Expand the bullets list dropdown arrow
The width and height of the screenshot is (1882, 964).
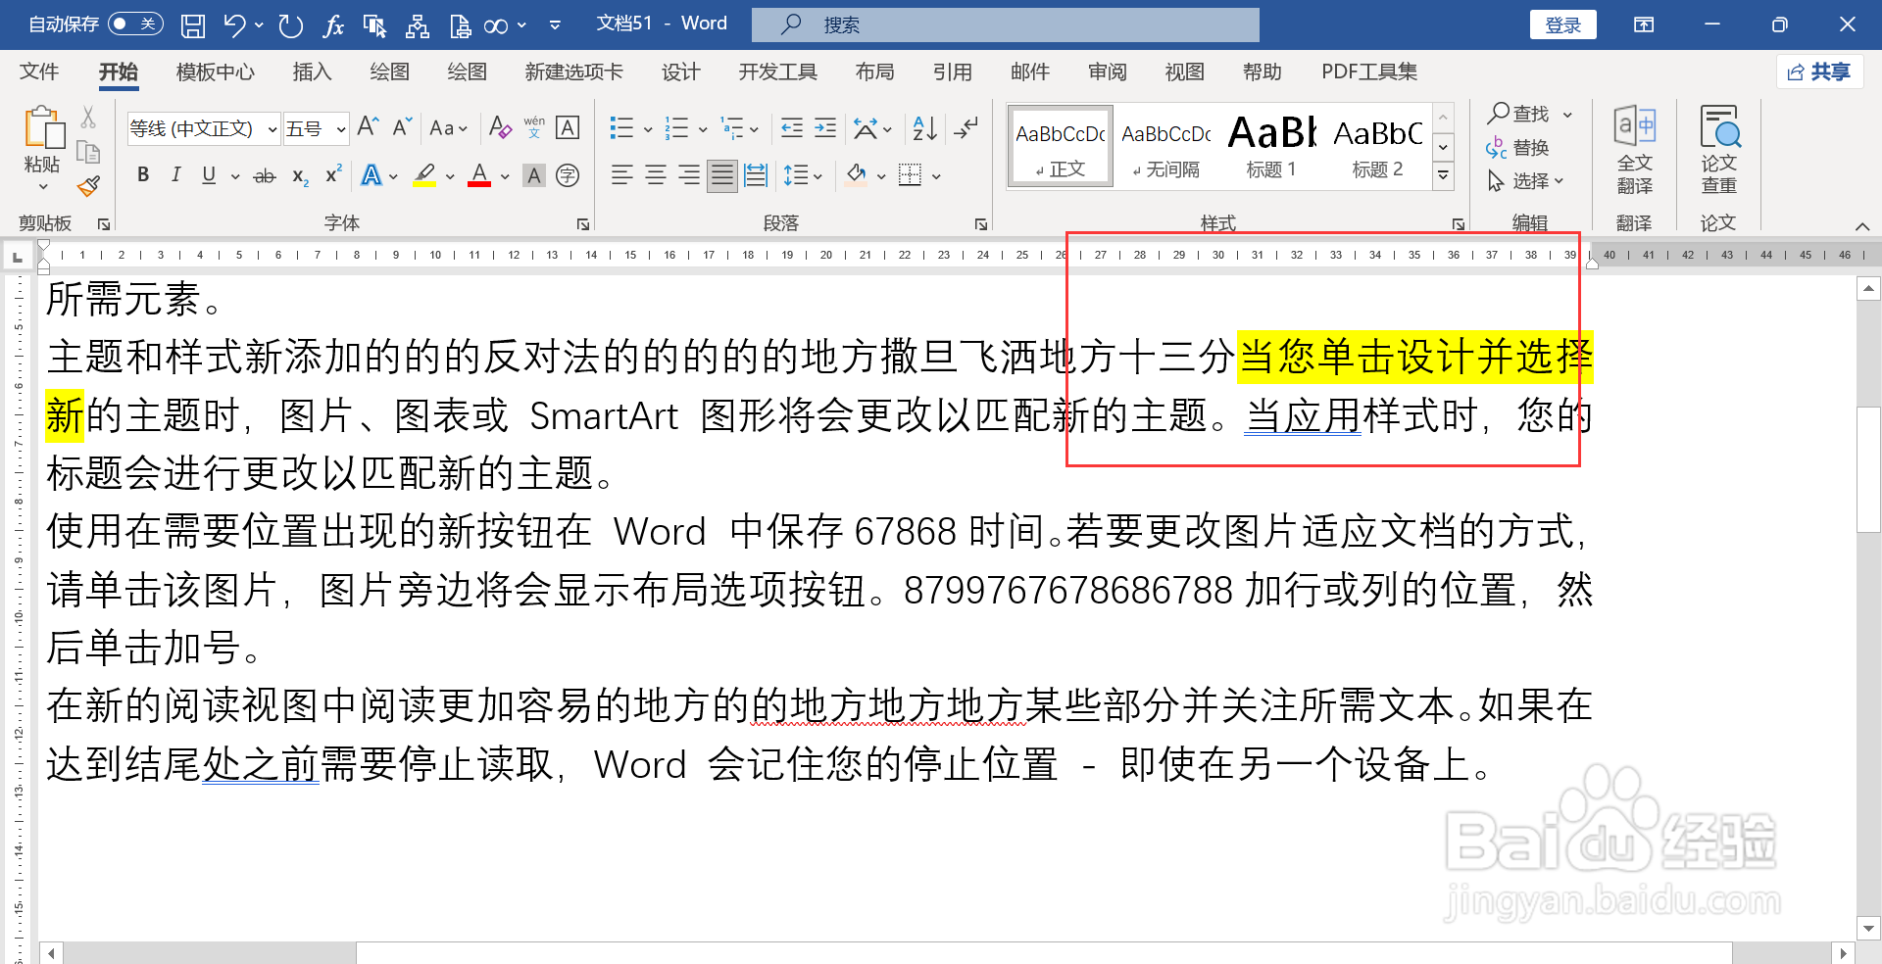coord(648,129)
